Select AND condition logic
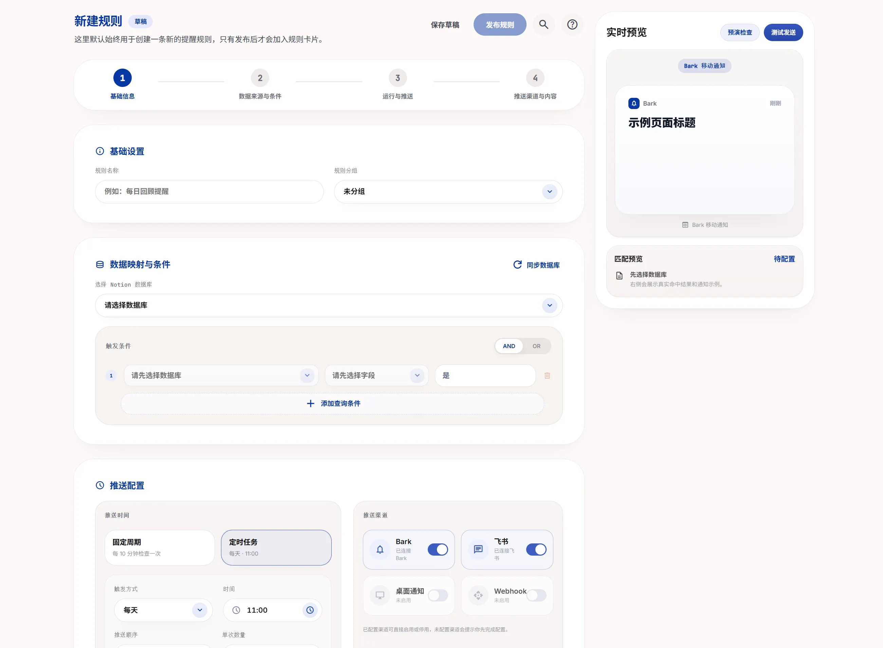 (509, 346)
